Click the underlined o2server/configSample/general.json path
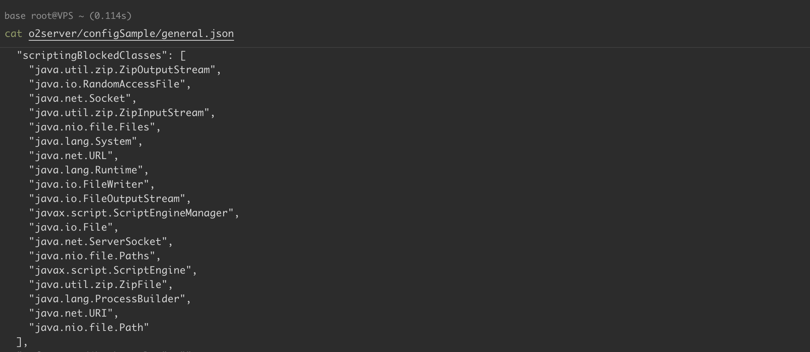 (131, 34)
